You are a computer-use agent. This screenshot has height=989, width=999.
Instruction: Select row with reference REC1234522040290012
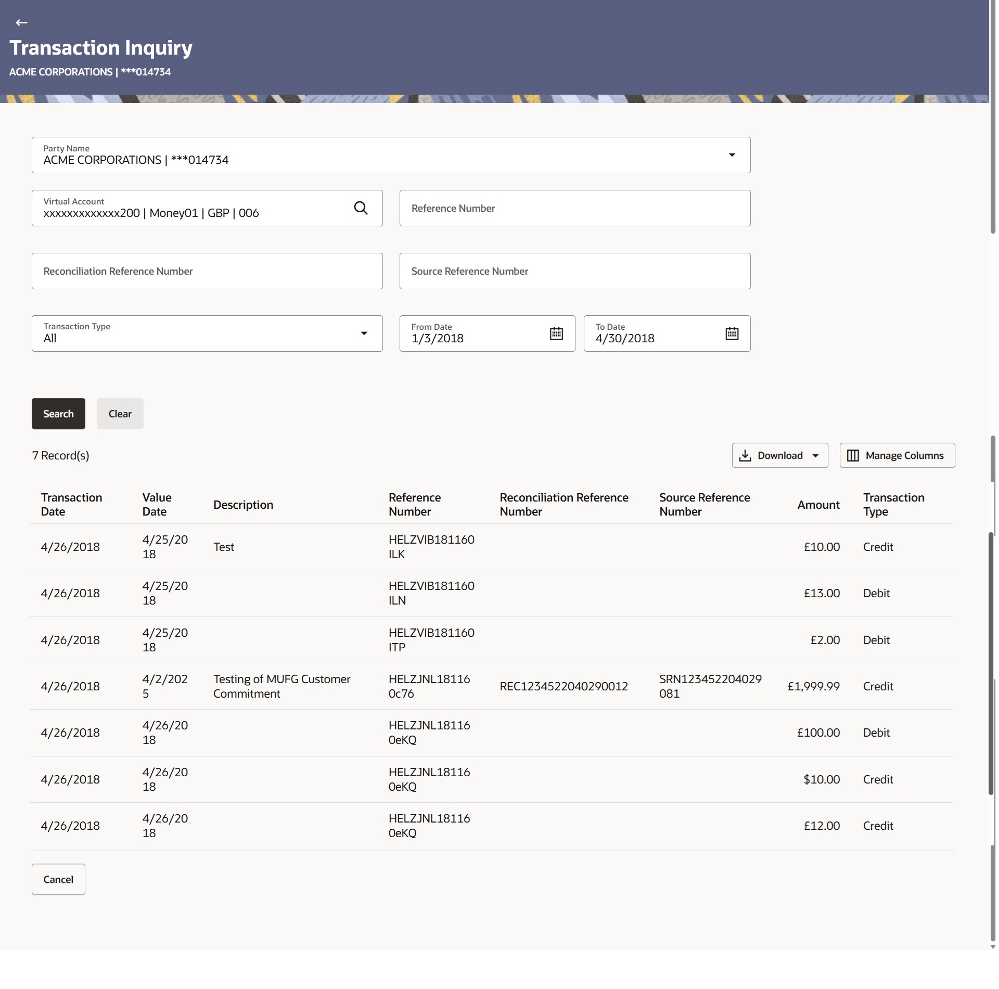(x=563, y=686)
